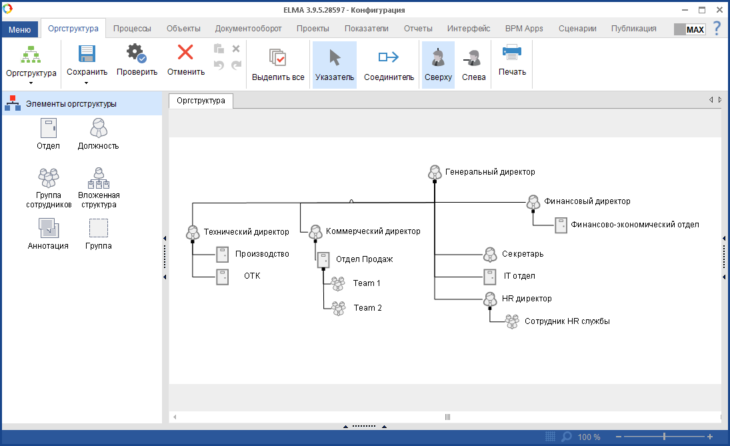Switch to the Документооборот tab
This screenshot has height=446, width=730.
(248, 29)
